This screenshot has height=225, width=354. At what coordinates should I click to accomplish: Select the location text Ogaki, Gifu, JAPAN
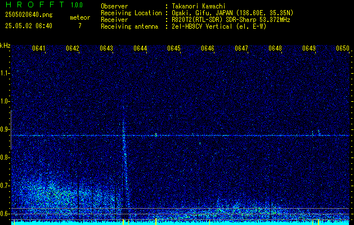[201, 13]
